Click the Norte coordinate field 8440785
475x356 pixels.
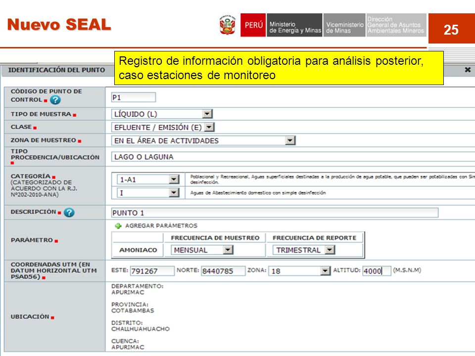(x=223, y=270)
